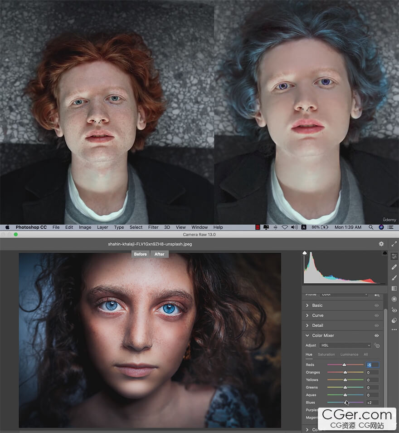Open the Photoshop CC application menu
Screen dimensions: 399x433
(31, 227)
